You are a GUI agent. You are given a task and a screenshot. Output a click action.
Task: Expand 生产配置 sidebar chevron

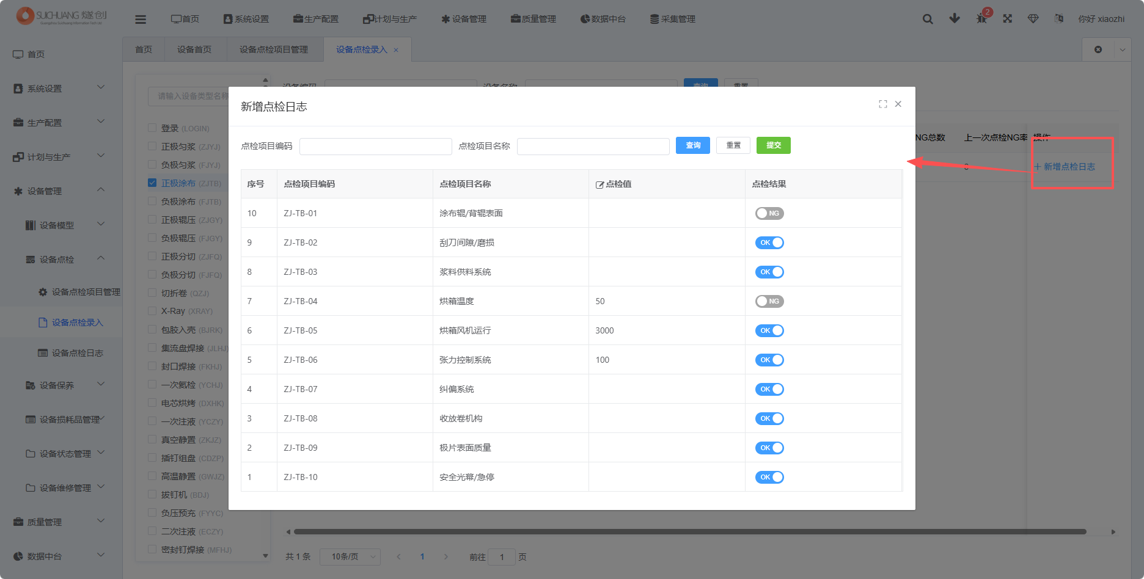point(101,122)
